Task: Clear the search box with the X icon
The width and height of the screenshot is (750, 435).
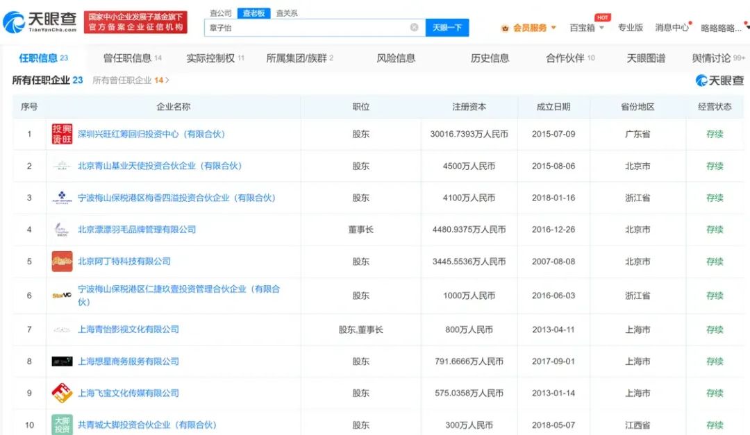Action: click(414, 28)
